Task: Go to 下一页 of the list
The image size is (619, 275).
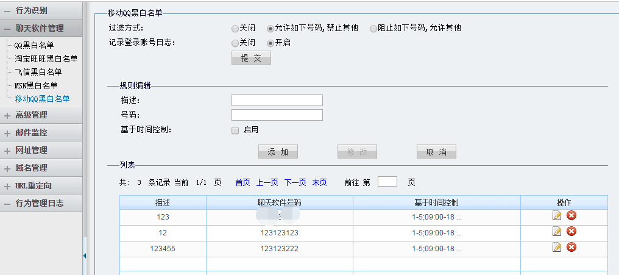Action: coord(295,182)
